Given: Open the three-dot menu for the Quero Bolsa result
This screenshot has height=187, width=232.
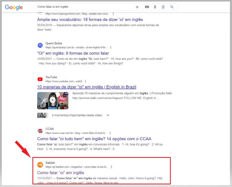Looking at the screenshot, I should [x=111, y=47].
